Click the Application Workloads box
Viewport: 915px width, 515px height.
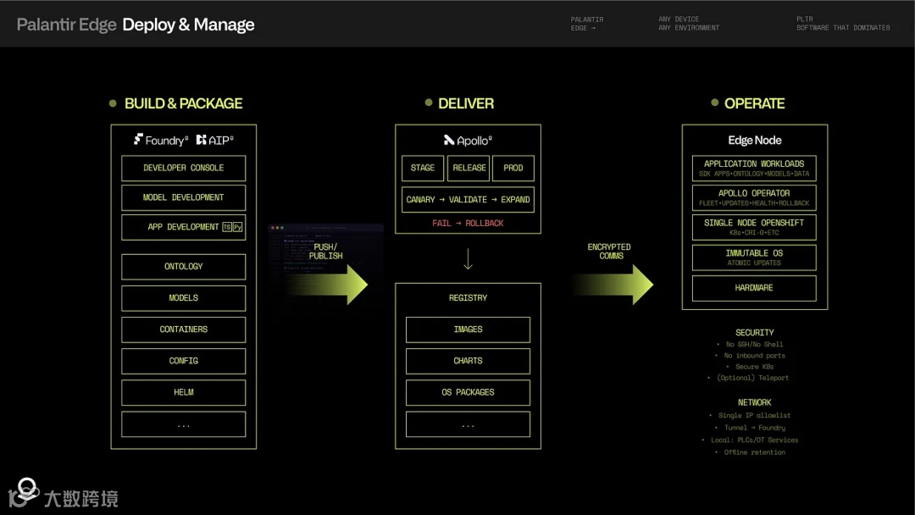pyautogui.click(x=754, y=168)
